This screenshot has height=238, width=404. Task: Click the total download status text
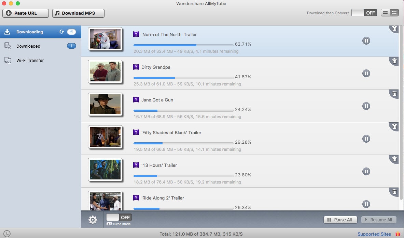pyautogui.click(x=201, y=234)
